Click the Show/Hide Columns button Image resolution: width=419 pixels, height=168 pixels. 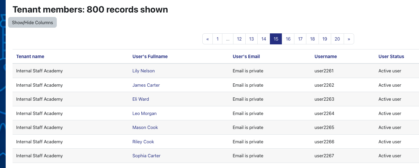coord(32,23)
